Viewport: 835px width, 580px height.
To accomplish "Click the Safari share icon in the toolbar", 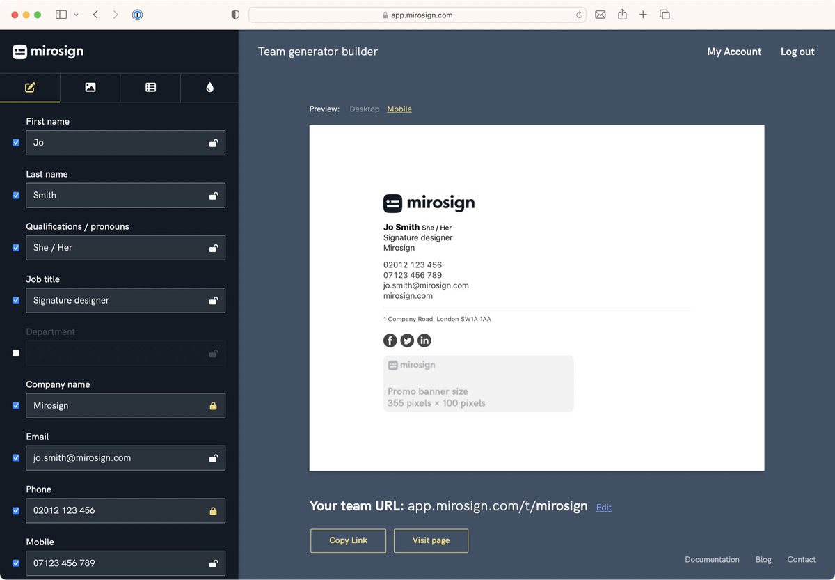I will click(x=621, y=14).
